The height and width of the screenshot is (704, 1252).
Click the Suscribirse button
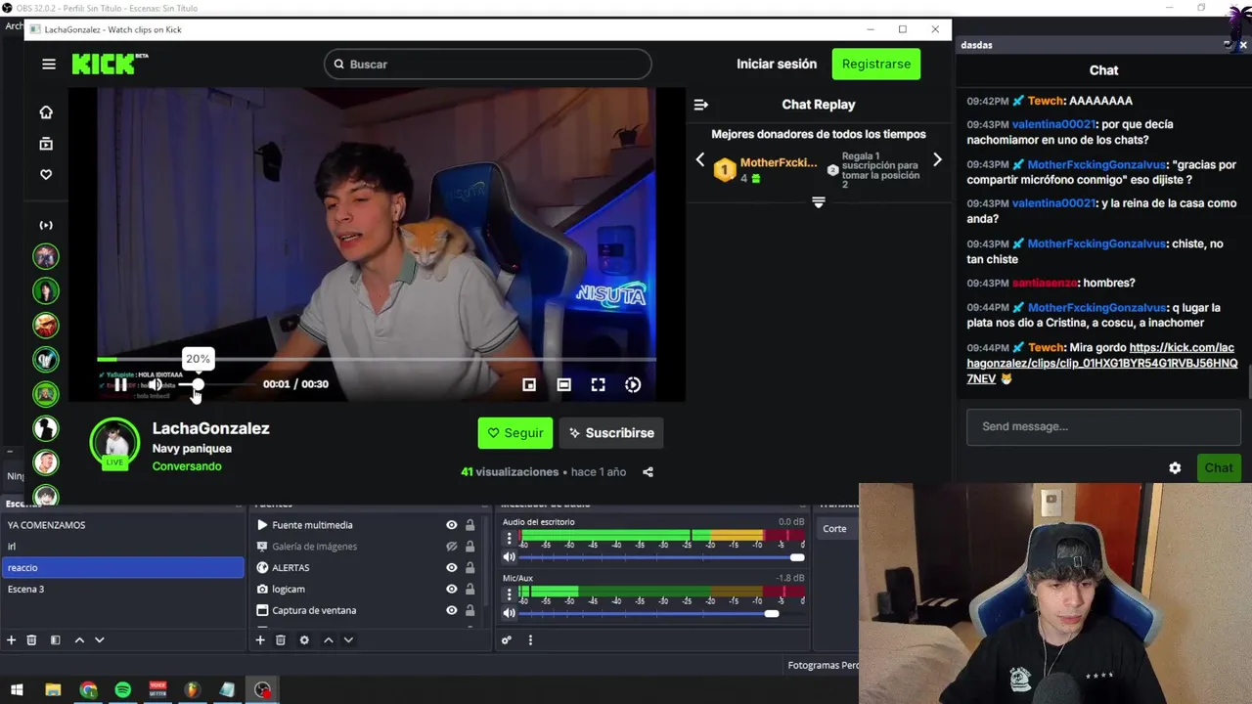point(612,433)
